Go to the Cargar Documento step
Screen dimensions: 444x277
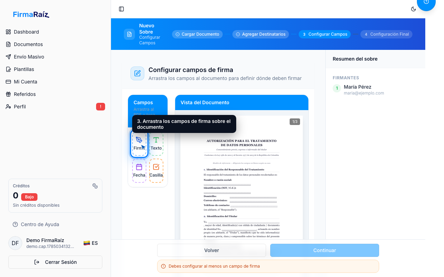pos(197,34)
